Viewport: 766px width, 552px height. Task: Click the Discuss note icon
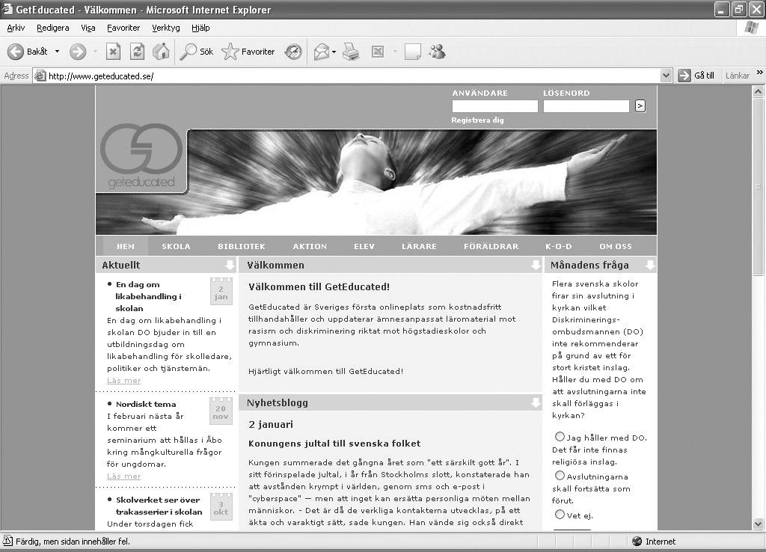pos(413,52)
